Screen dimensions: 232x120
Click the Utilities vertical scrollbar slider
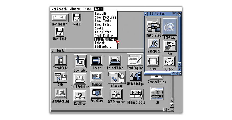(x=180, y=39)
